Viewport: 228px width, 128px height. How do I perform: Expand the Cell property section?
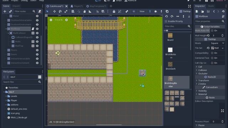[x=197, y=67]
